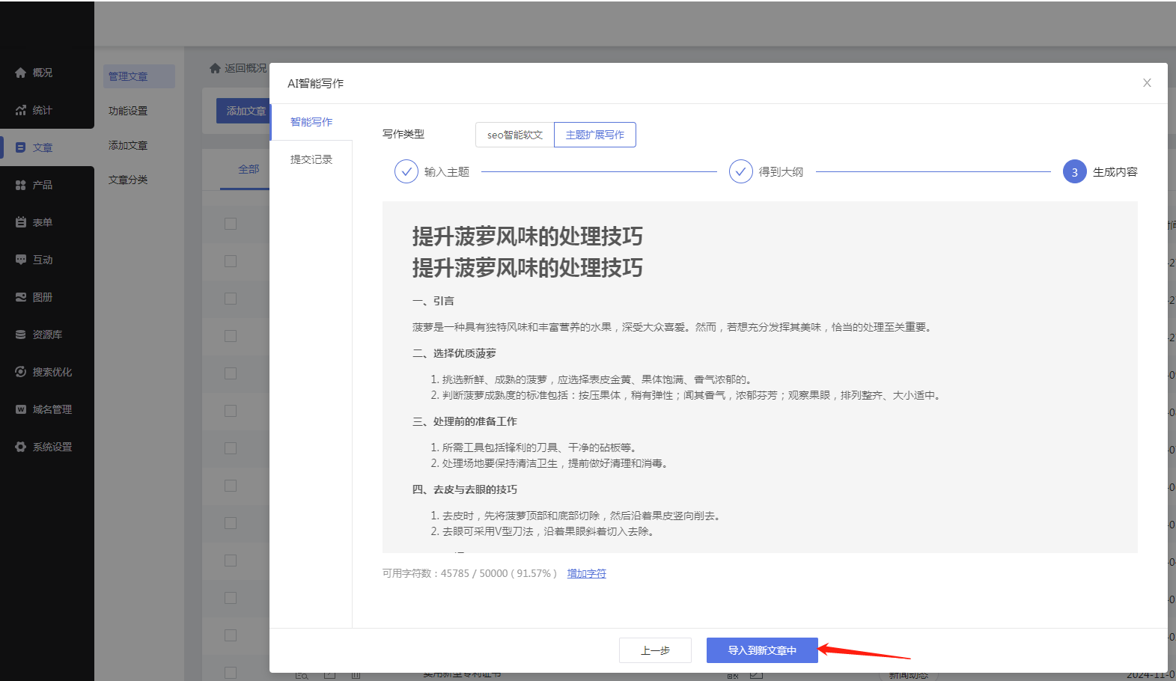1176x681 pixels.
Task: Click the 上一步 button
Action: pos(654,650)
